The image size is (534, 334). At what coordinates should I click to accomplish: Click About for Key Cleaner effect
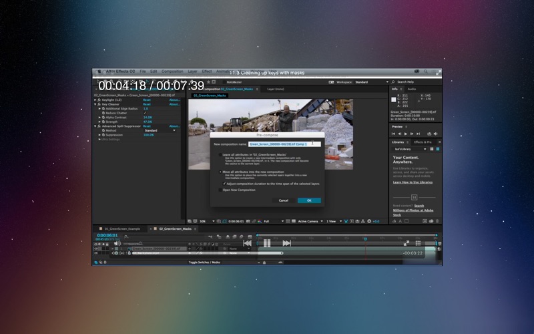[x=175, y=104]
